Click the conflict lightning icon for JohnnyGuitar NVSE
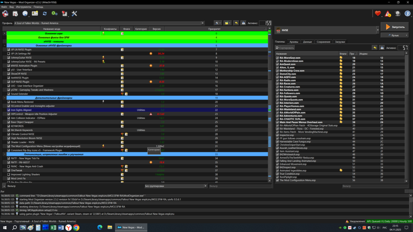 pos(103,57)
